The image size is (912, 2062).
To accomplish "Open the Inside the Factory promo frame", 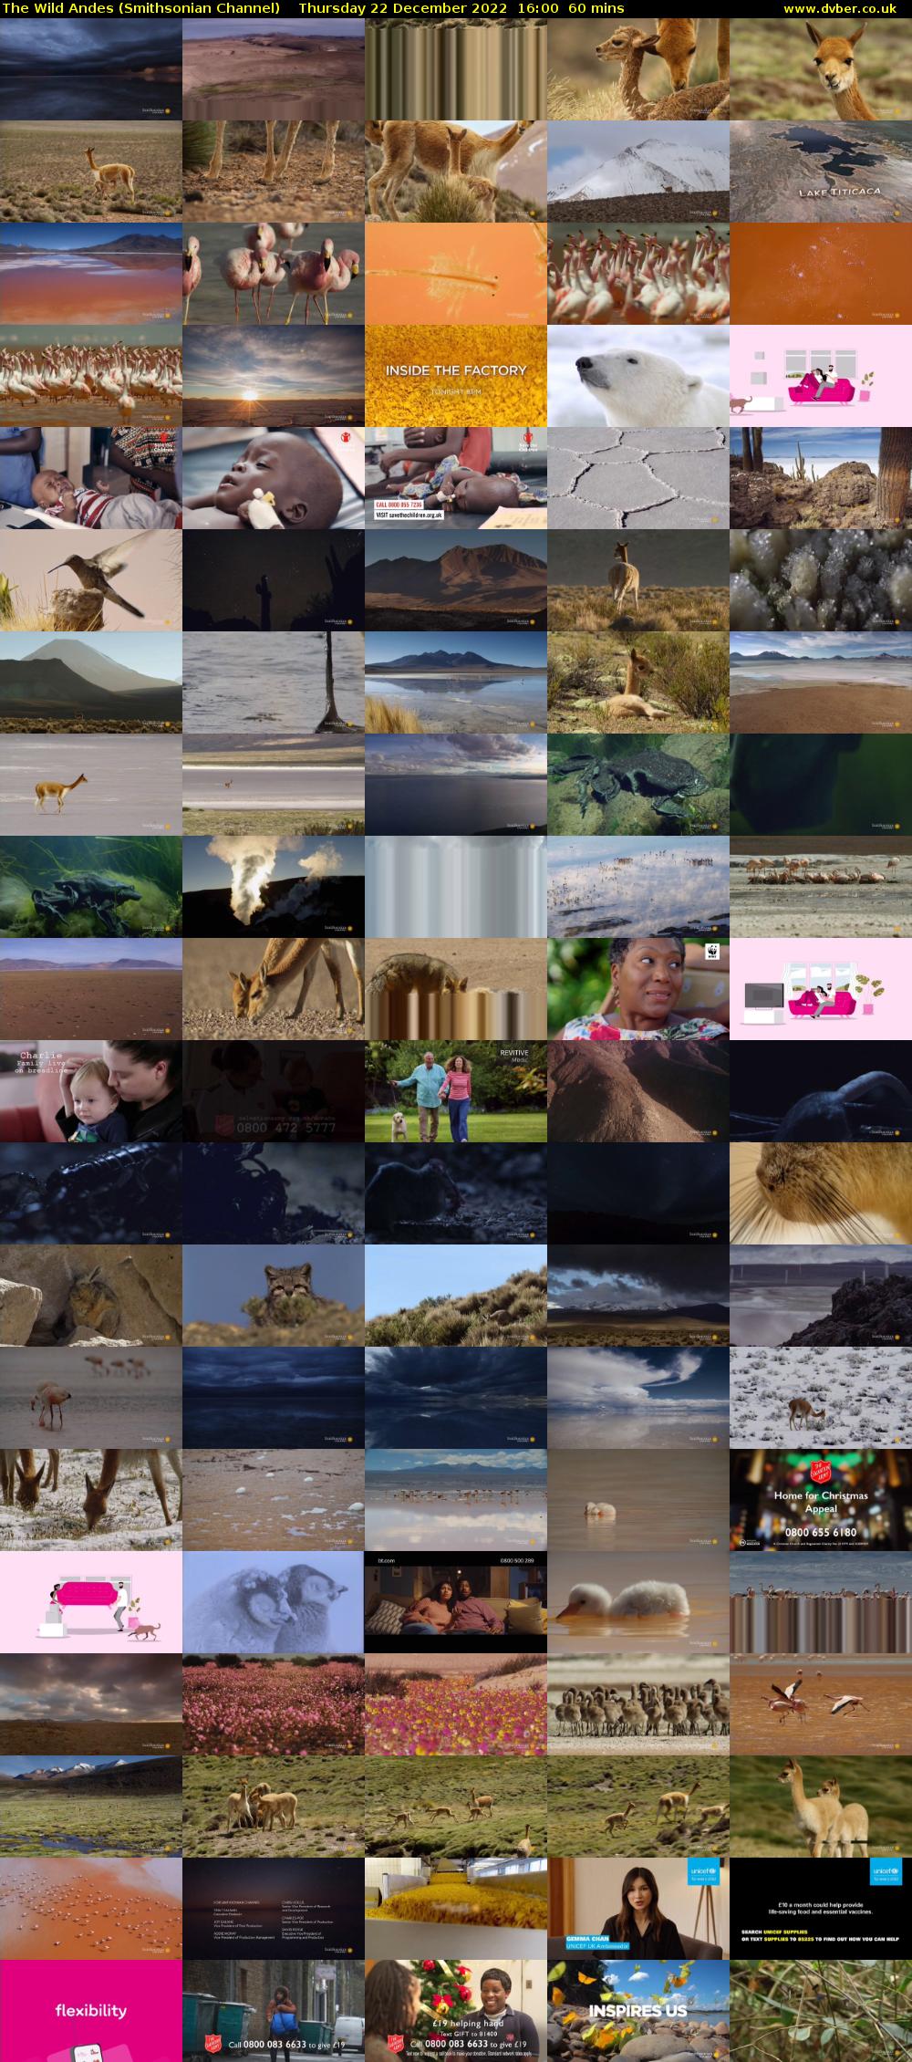I will [x=456, y=376].
